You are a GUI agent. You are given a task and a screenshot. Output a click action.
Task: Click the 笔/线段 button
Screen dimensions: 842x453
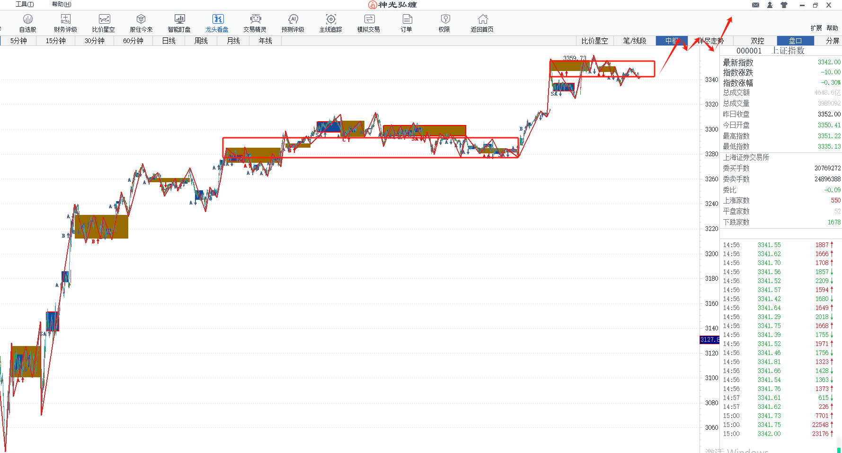tap(634, 41)
